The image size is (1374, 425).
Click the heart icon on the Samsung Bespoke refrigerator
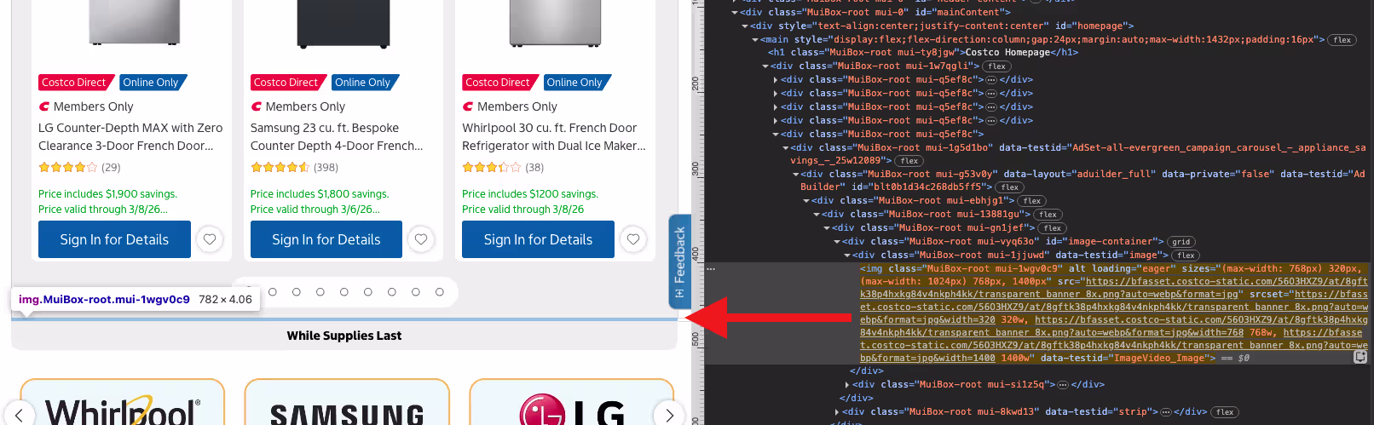(x=421, y=239)
